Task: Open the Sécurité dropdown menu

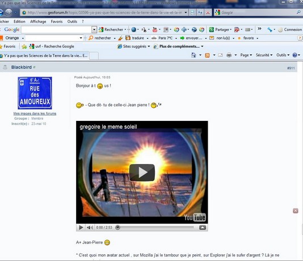Action: (x=264, y=55)
